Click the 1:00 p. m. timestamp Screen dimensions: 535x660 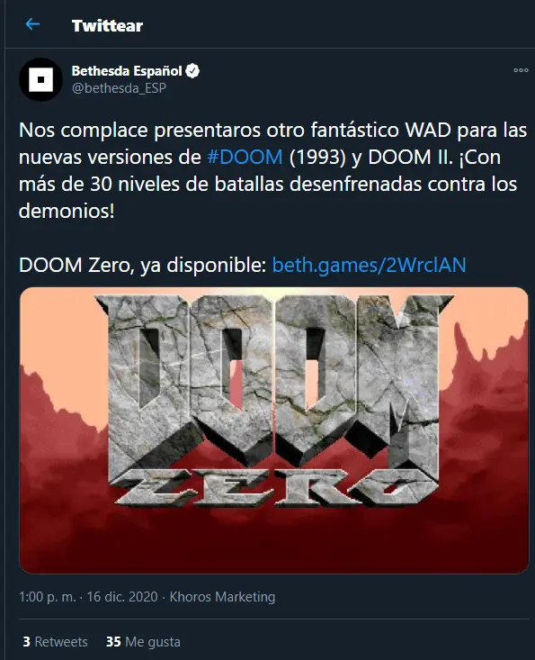48,597
